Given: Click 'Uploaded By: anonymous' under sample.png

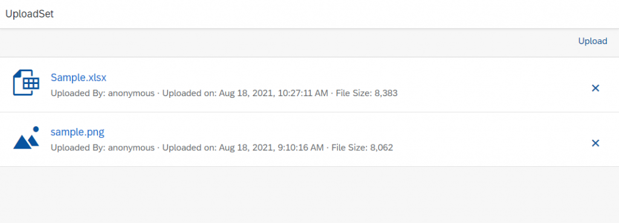Looking at the screenshot, I should 103,148.
